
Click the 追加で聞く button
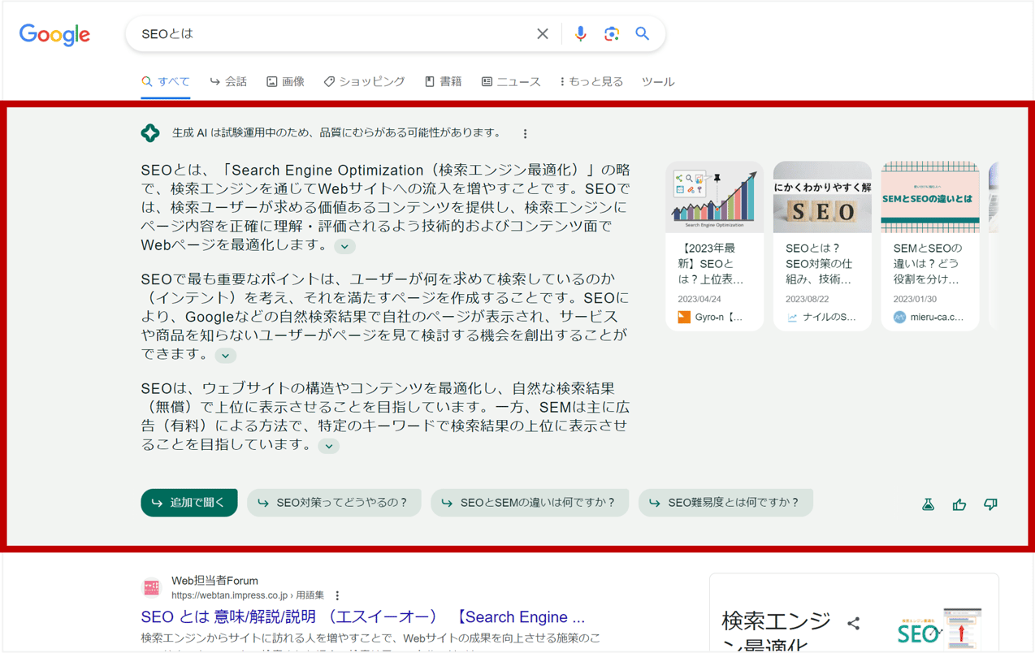[x=188, y=502]
